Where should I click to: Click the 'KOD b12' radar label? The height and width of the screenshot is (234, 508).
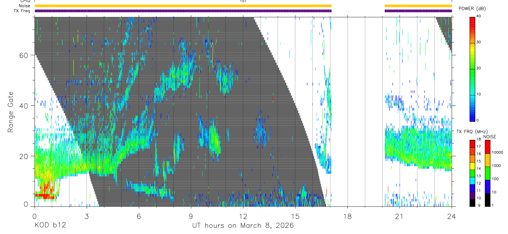click(50, 226)
